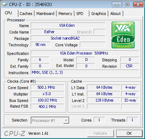
Task: Switch to the Caches tab
Action: [x=26, y=14]
